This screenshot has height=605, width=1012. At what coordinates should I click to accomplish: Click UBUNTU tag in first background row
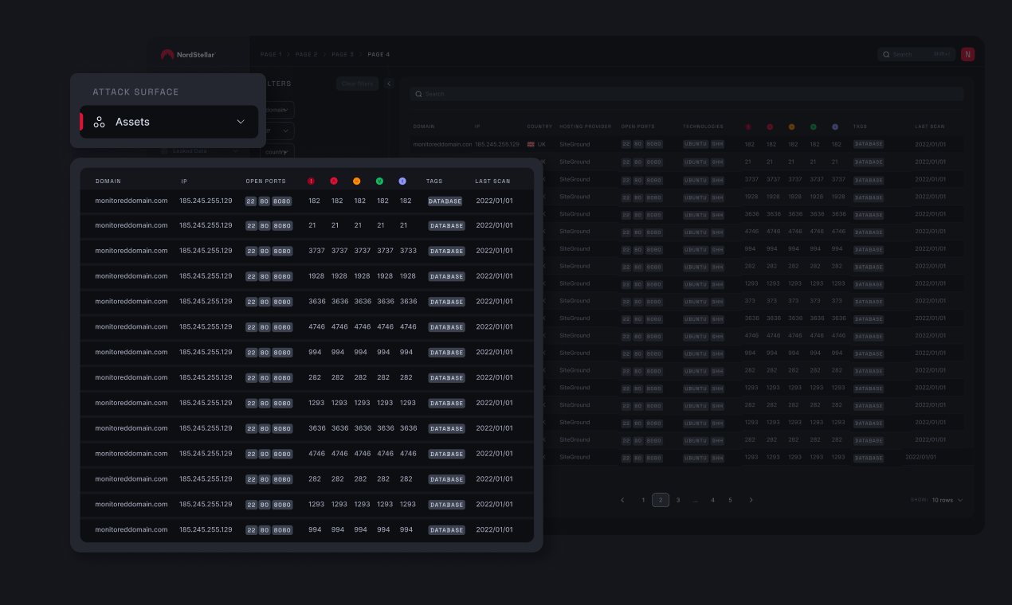pos(696,145)
